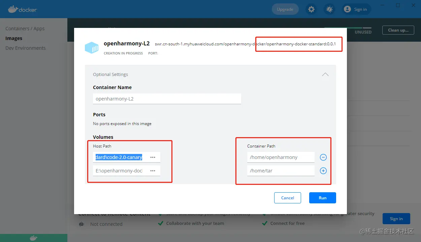Sign in via the bottom blue button
The width and height of the screenshot is (421, 242).
coord(396,218)
